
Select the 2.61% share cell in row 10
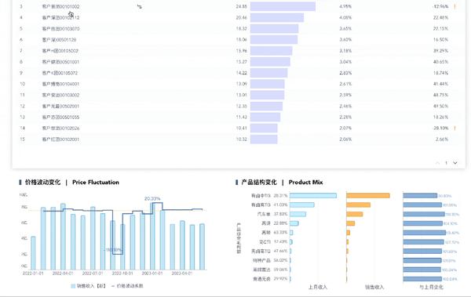(345, 84)
